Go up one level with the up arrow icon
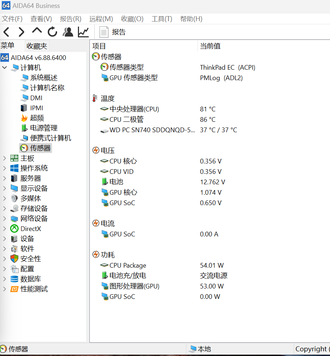The image size is (330, 356). (37, 31)
